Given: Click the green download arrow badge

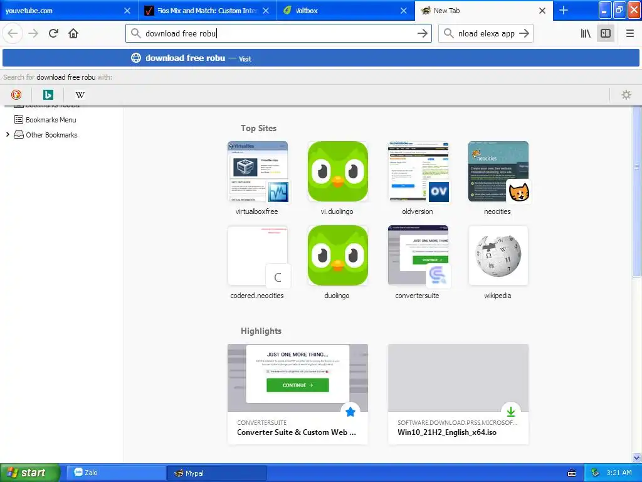Looking at the screenshot, I should [x=510, y=412].
